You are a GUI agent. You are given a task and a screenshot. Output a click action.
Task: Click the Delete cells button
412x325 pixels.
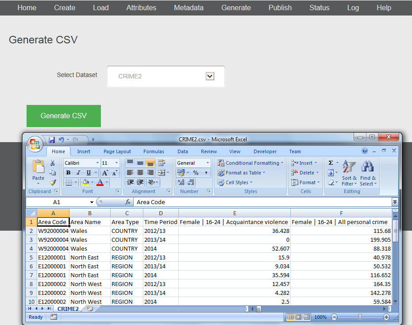305,173
